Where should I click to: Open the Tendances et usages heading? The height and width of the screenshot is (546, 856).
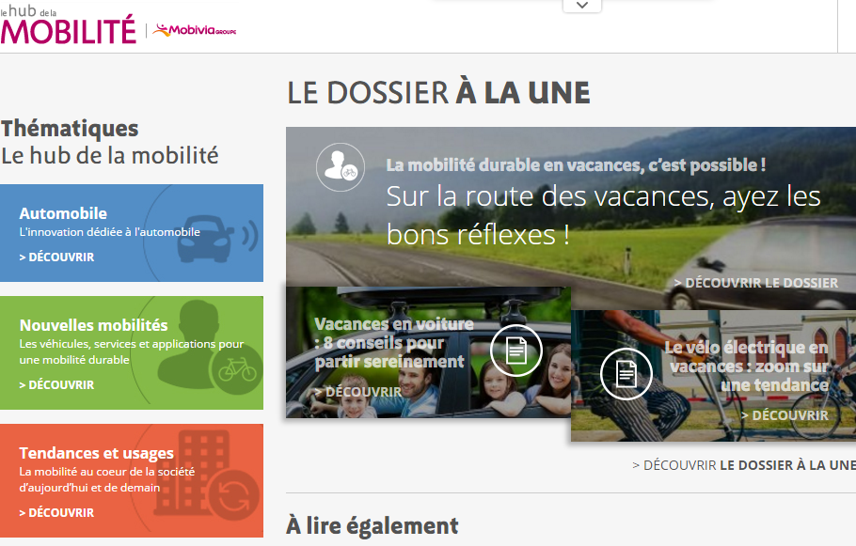tap(97, 453)
